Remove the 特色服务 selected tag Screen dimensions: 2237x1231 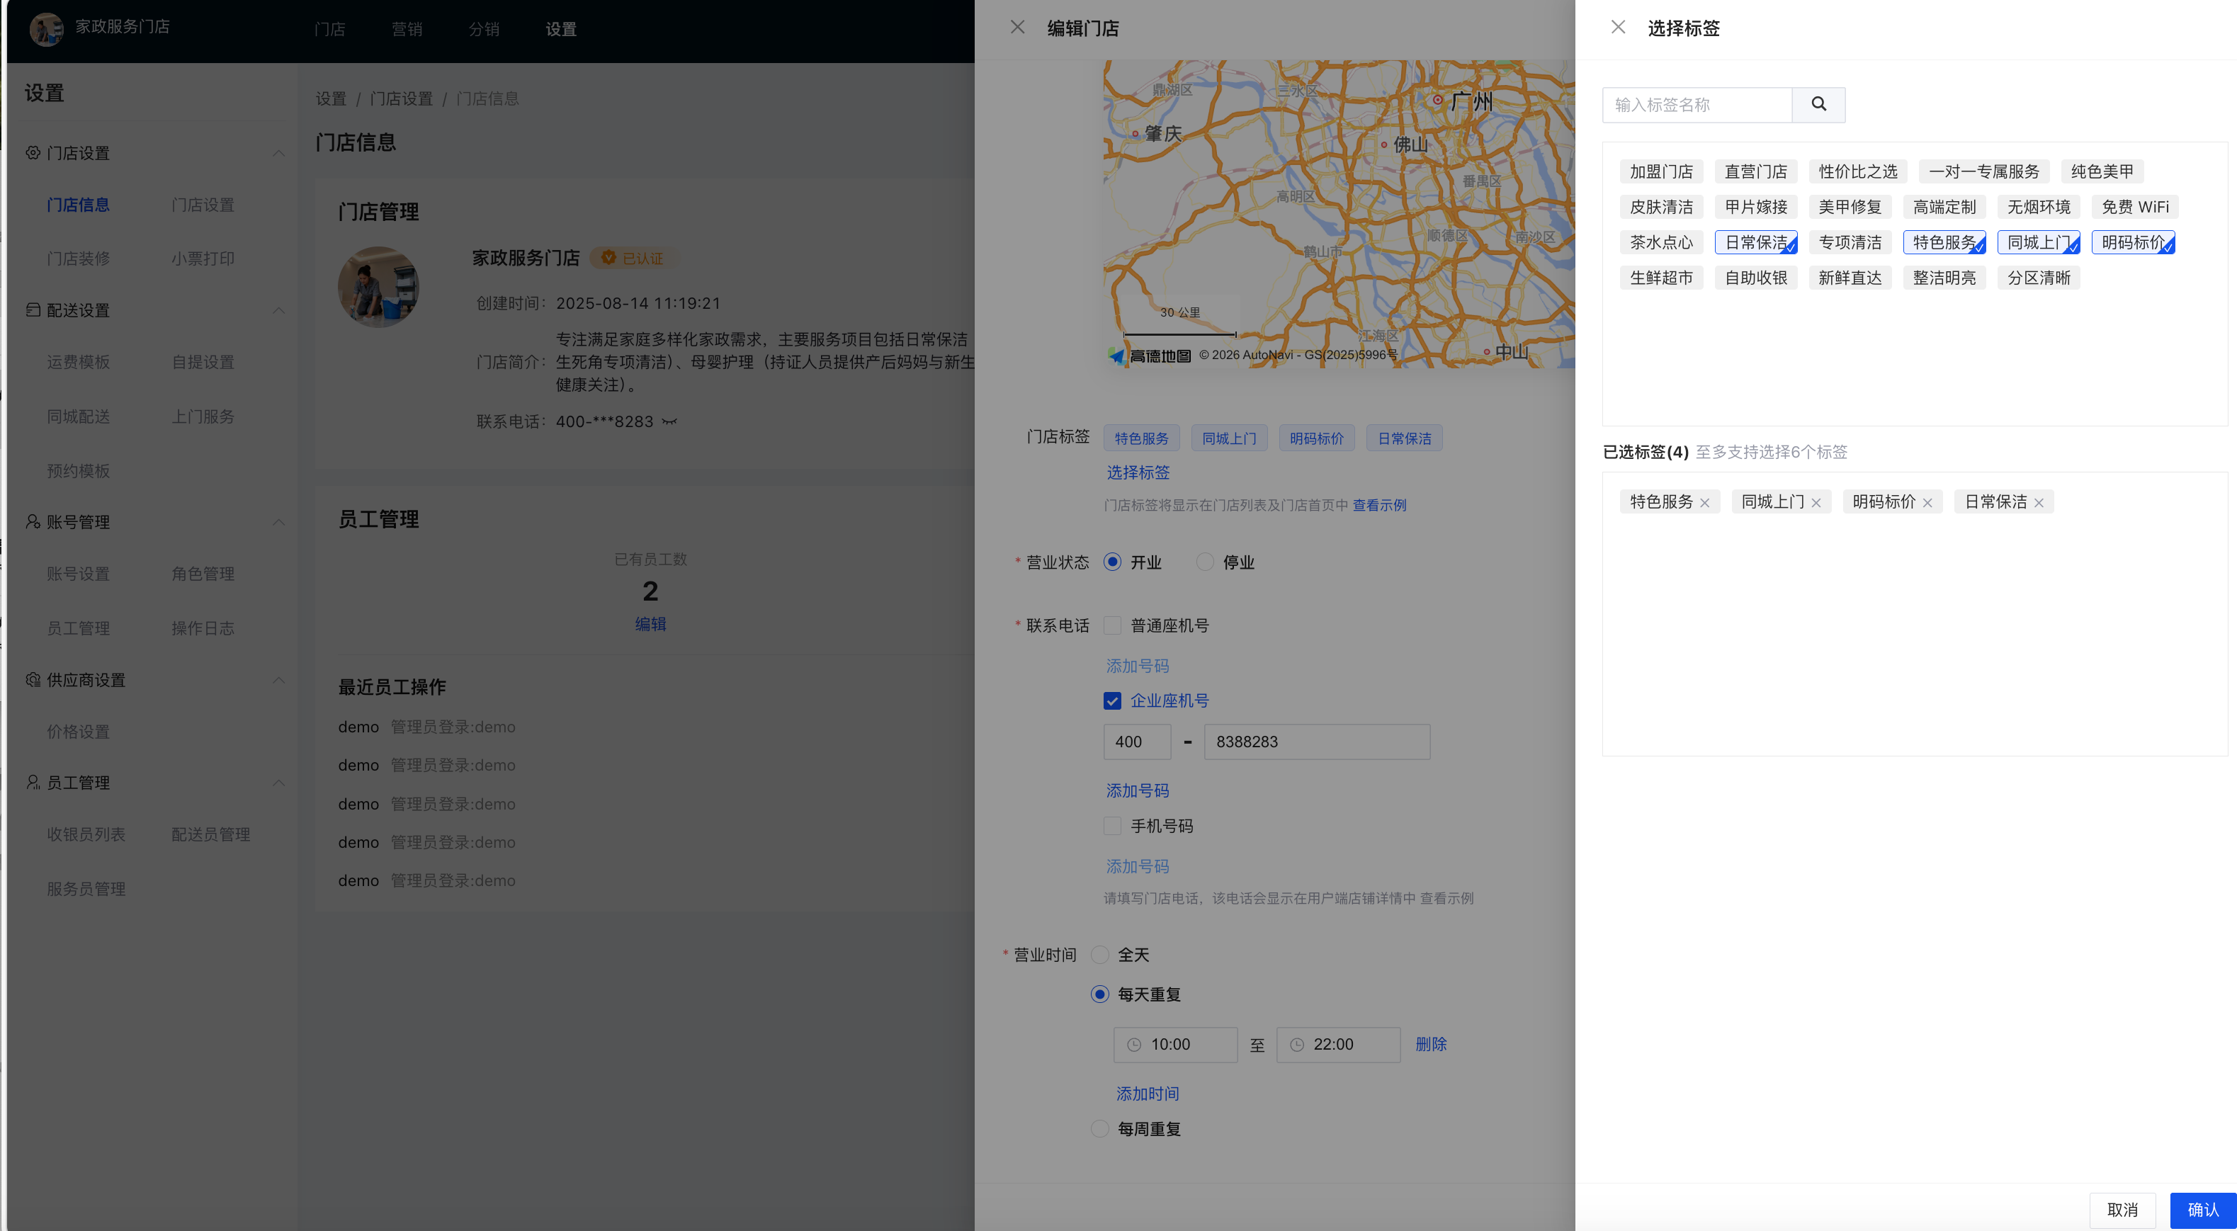coord(1705,503)
